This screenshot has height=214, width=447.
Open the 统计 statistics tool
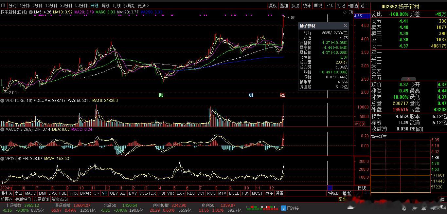307,6
